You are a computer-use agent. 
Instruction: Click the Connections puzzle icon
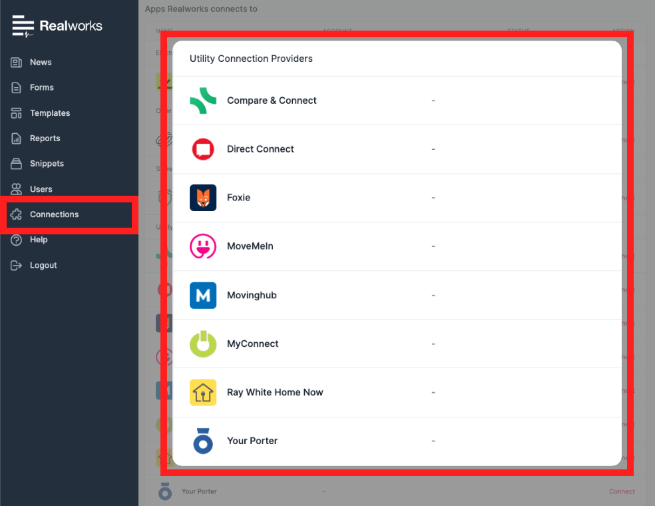click(16, 214)
